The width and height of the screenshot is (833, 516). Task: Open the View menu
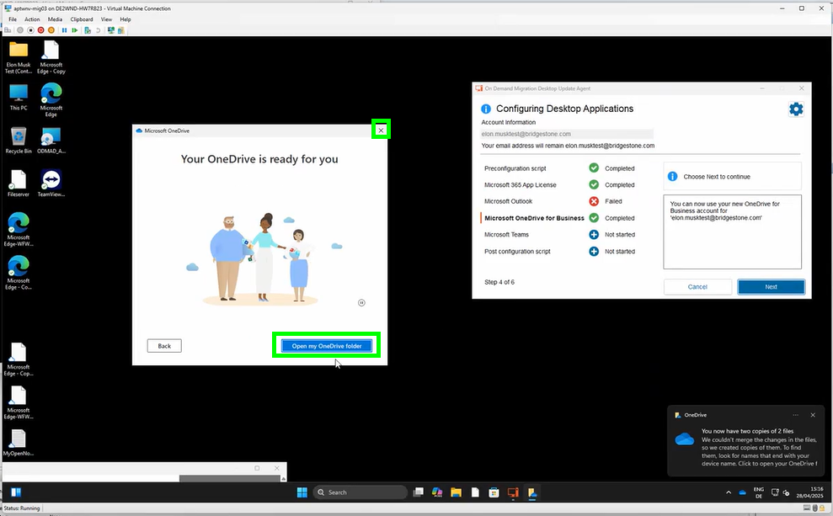click(106, 19)
